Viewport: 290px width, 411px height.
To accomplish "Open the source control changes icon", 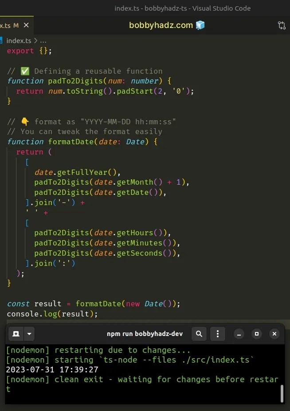I will (282, 25).
